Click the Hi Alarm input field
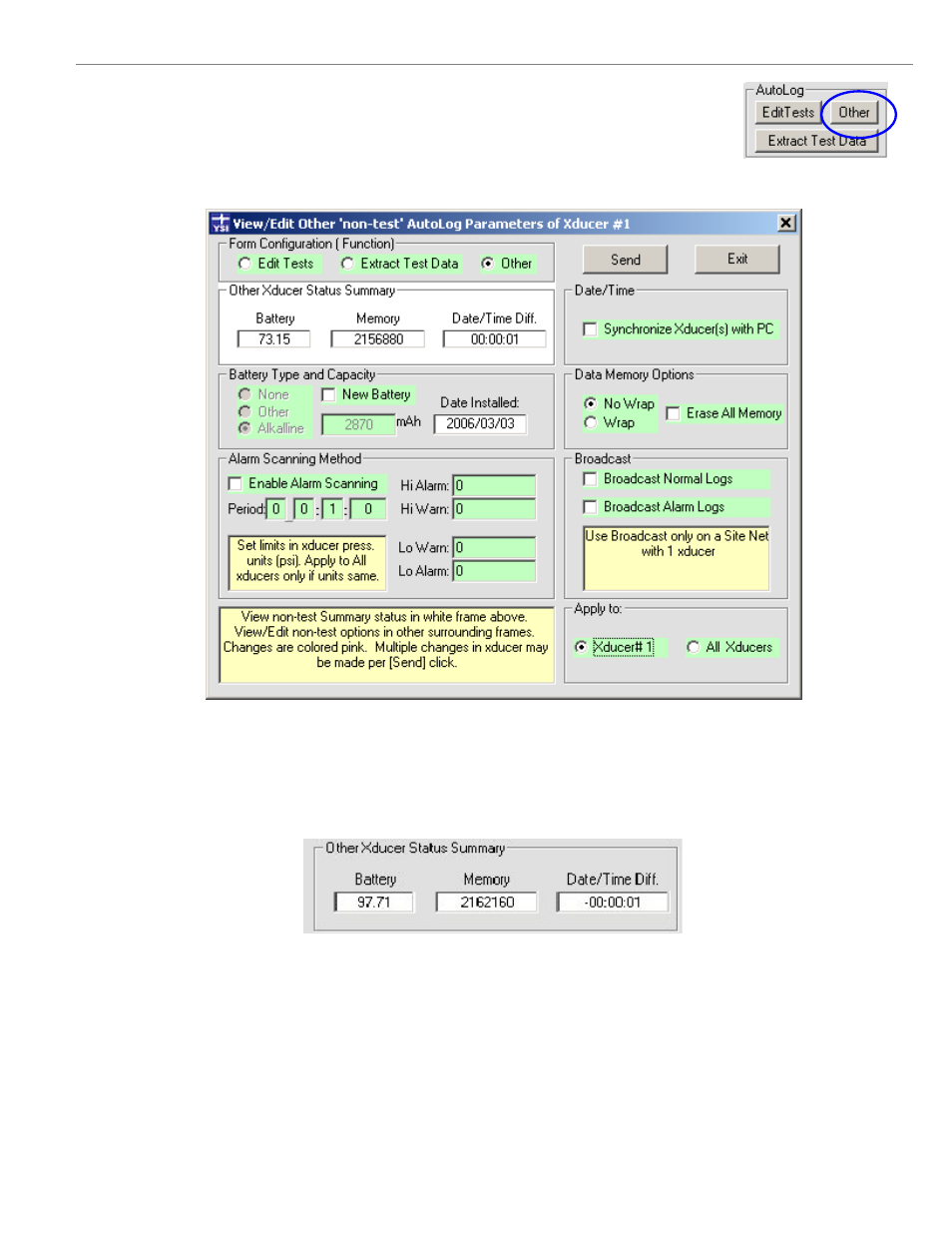Image resolution: width=952 pixels, height=1233 pixels. [x=494, y=485]
